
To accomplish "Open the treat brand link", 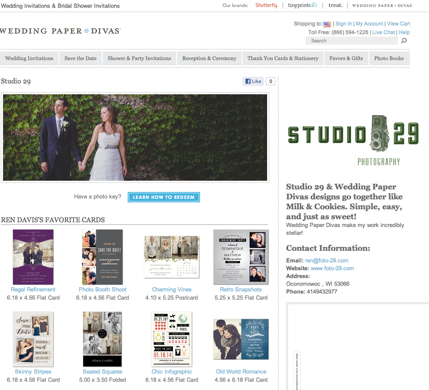I will 335,5.
